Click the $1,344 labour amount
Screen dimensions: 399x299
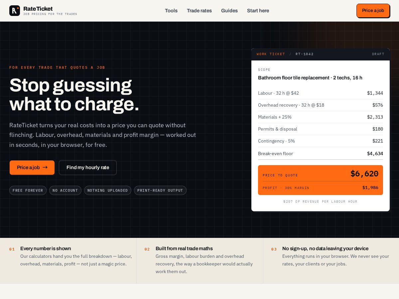coord(375,93)
